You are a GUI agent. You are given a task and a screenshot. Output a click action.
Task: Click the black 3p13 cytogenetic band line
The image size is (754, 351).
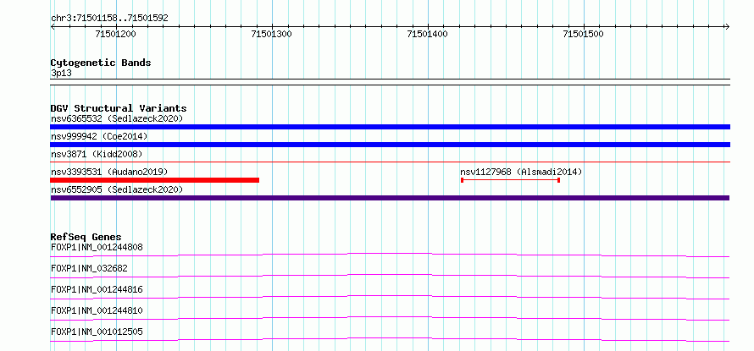click(390, 82)
